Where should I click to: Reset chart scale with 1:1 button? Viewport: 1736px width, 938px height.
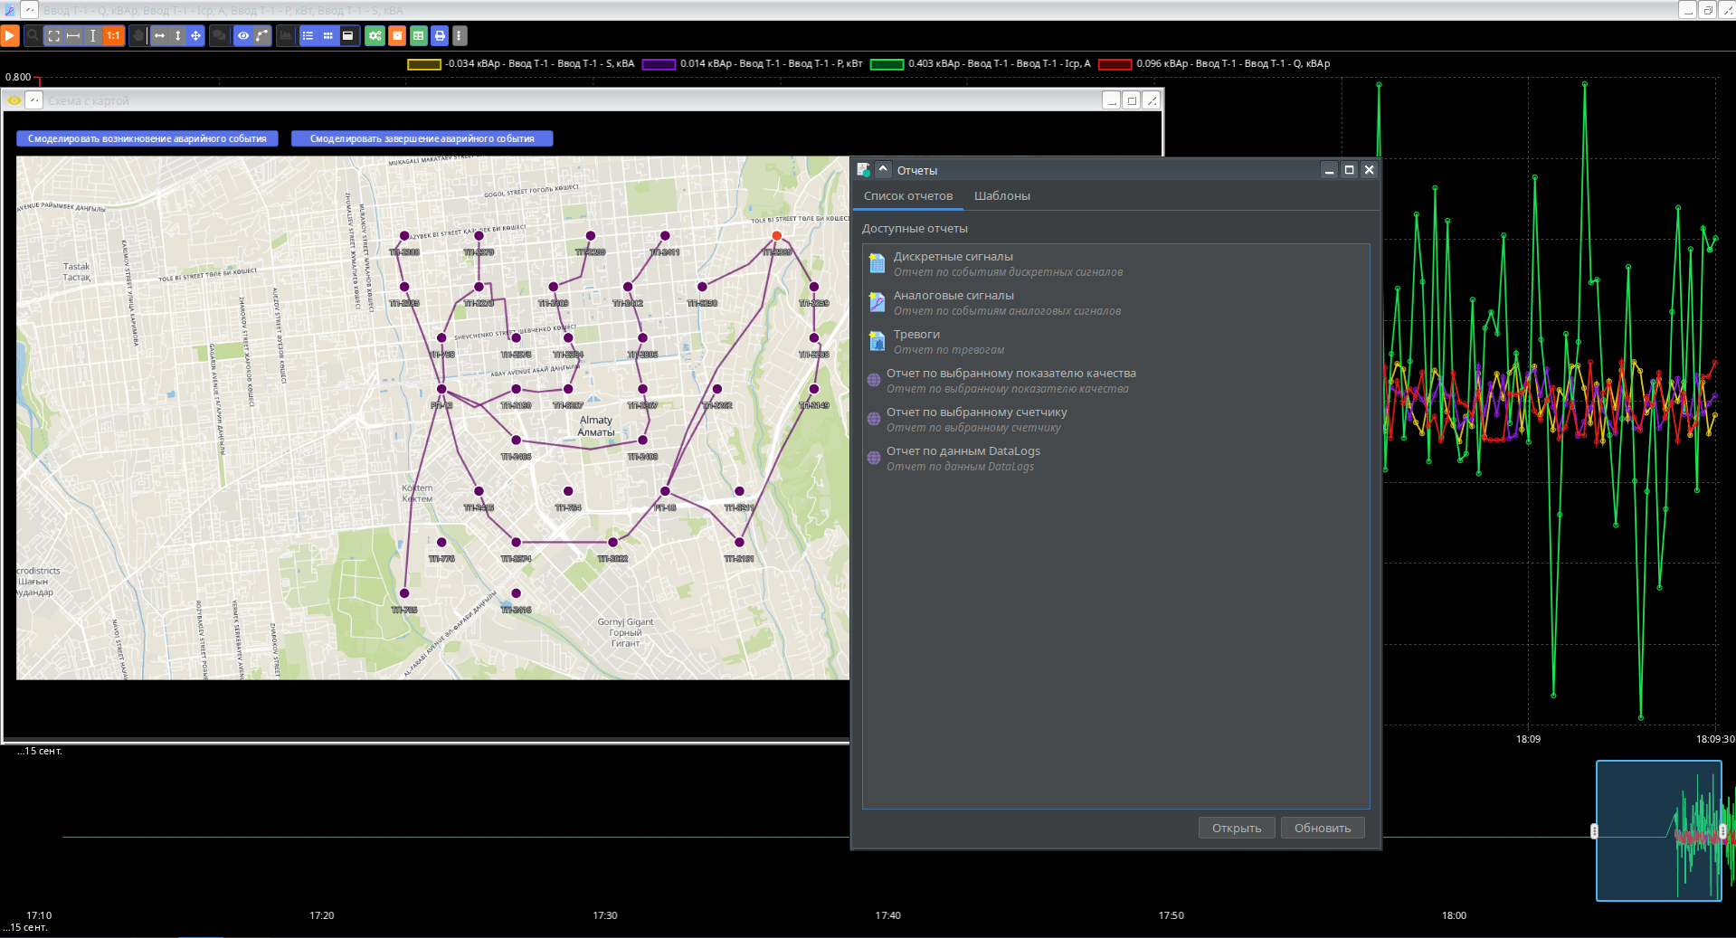click(113, 36)
